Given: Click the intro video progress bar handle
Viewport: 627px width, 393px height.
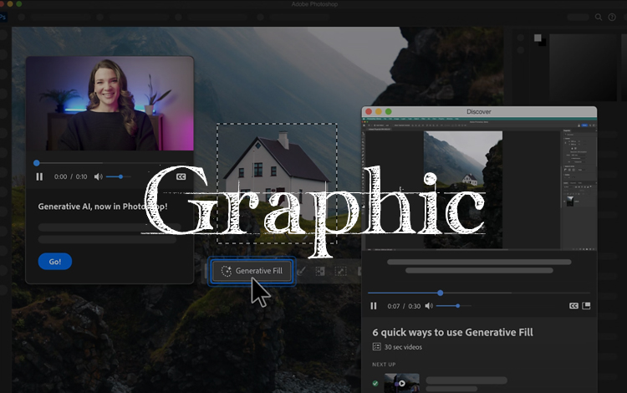Looking at the screenshot, I should click(x=37, y=163).
